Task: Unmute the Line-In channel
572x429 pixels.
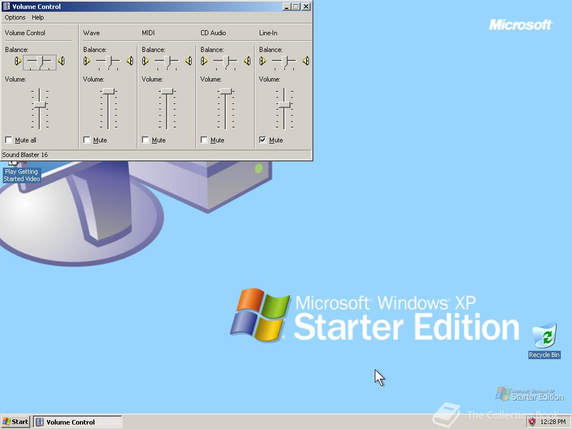Action: pos(263,140)
